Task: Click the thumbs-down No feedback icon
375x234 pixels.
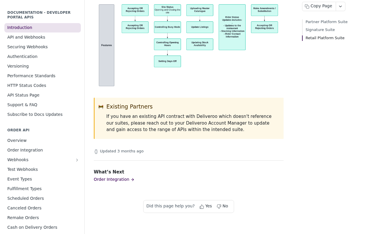Action: tap(219, 207)
